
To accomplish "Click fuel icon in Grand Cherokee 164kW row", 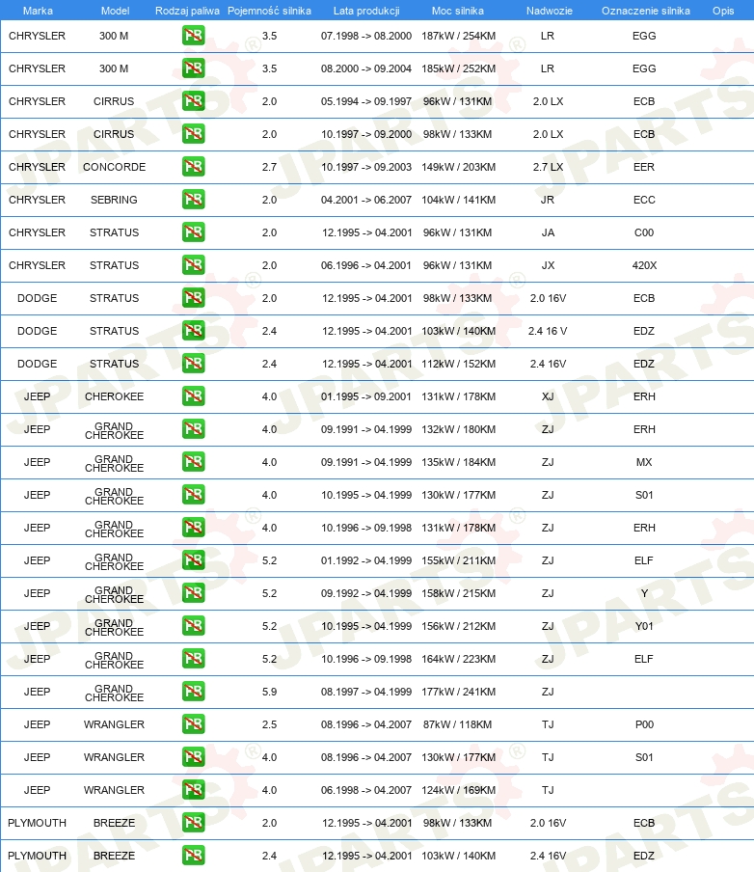I will click(x=194, y=659).
